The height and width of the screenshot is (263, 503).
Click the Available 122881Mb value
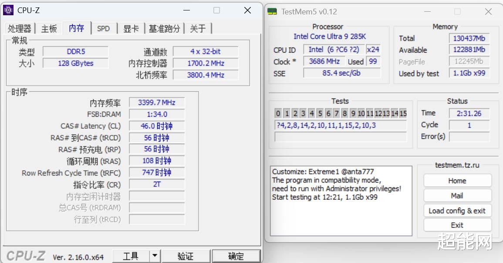469,50
